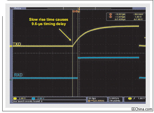Click the blue channel 2 badge showing 2.00 V
The width and height of the screenshot is (154, 113).
click(x=38, y=99)
